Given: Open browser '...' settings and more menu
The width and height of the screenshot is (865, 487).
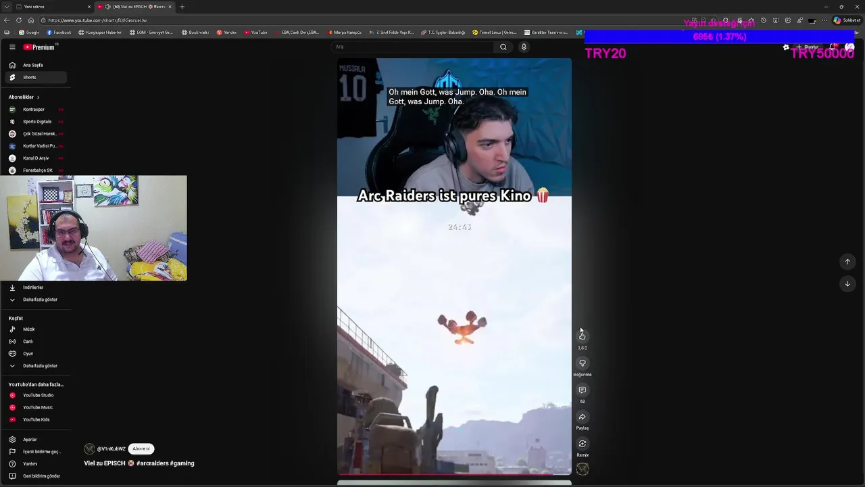Looking at the screenshot, I should [x=824, y=20].
